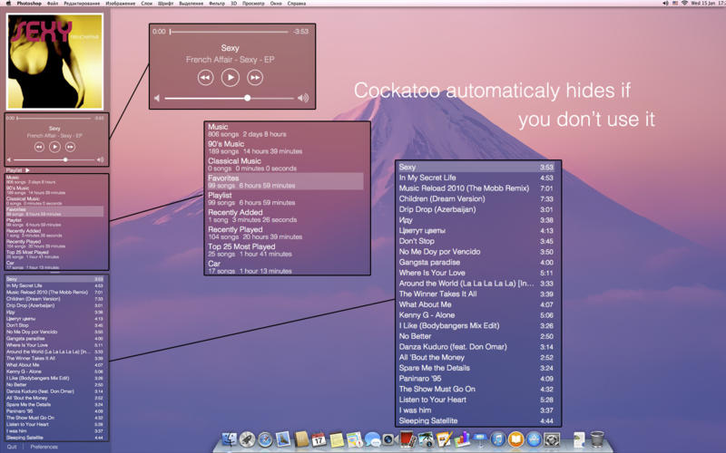Open App Store icon in the Dock
The image size is (726, 453).
(534, 439)
